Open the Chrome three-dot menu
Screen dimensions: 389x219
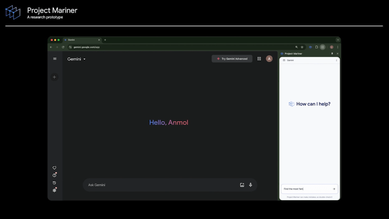[x=337, y=47]
